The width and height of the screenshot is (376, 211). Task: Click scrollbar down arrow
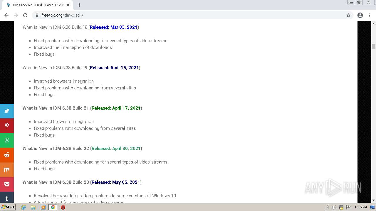pyautogui.click(x=374, y=200)
